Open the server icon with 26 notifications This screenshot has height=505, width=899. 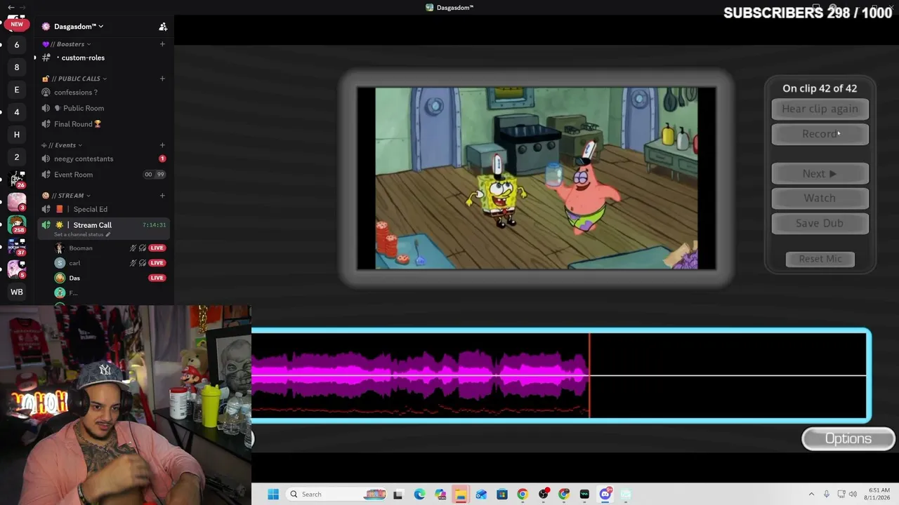17,180
